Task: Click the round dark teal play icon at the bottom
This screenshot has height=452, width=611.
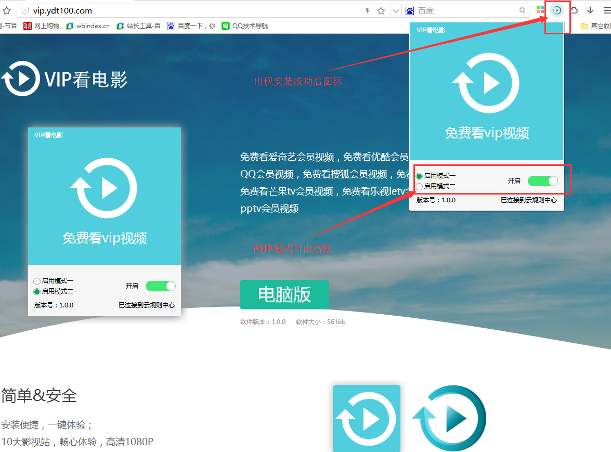Action: coord(449,419)
